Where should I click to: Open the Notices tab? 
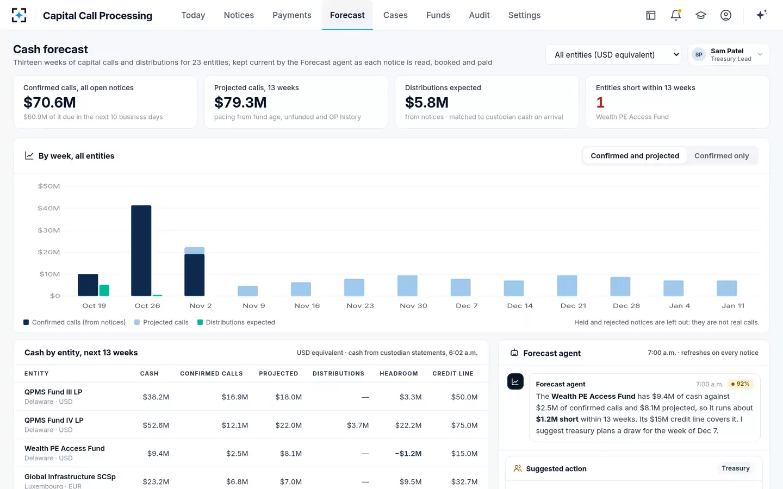click(x=239, y=15)
